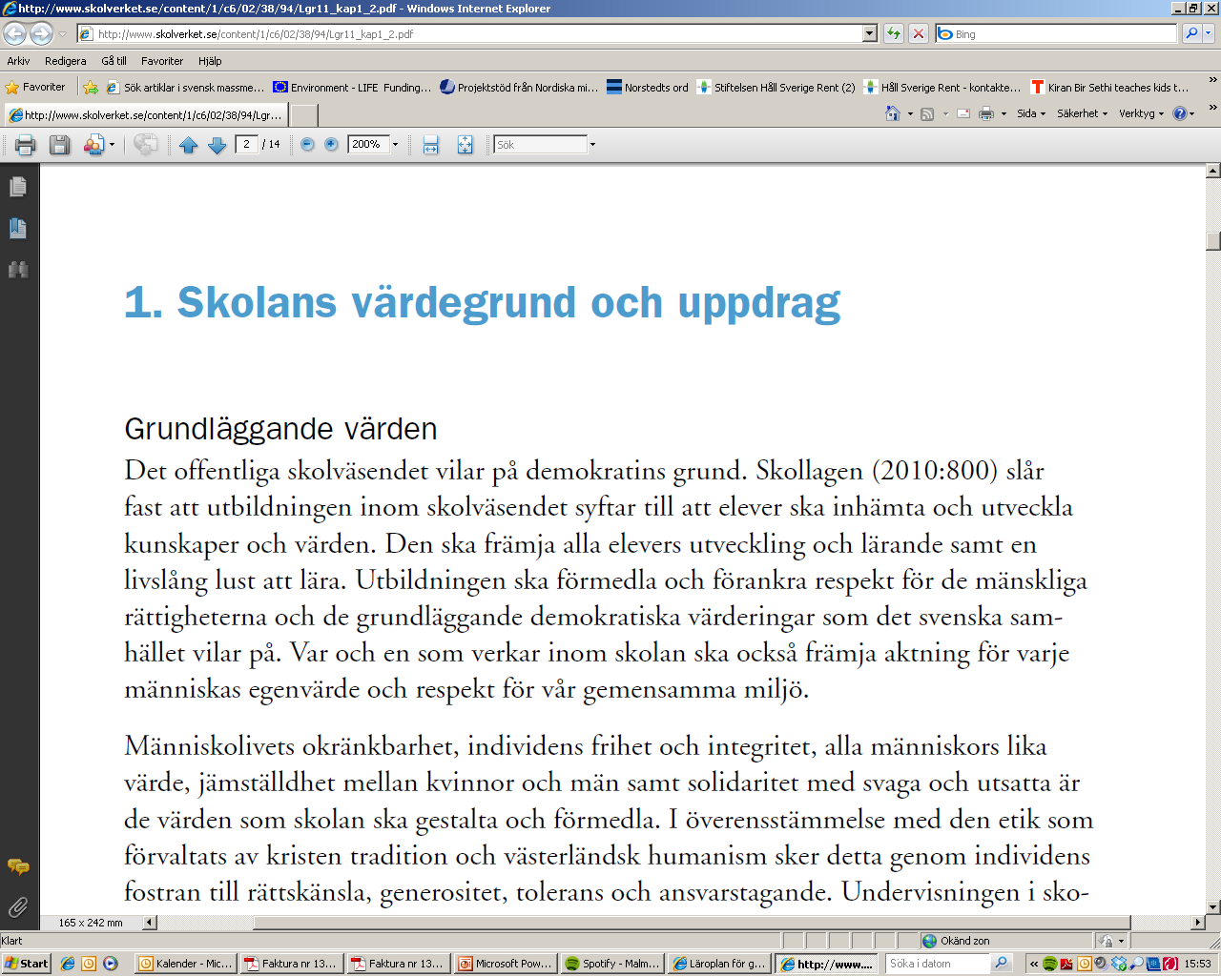Fit page to window width icon

click(430, 145)
